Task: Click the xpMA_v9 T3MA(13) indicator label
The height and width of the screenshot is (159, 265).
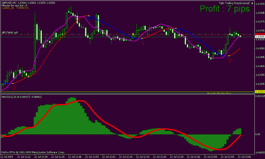Action: tap(15, 8)
